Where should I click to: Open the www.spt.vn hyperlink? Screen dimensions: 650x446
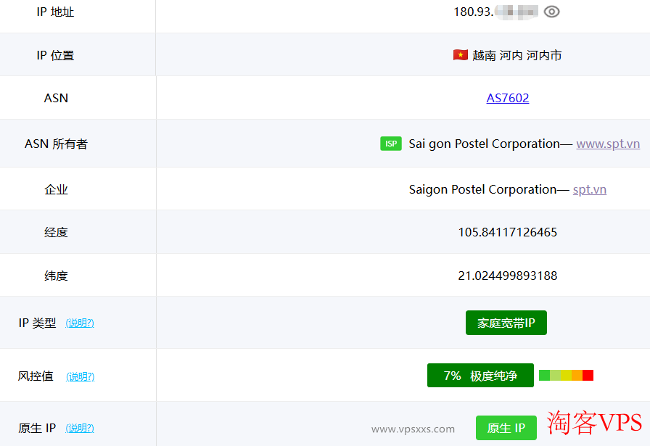click(x=608, y=144)
